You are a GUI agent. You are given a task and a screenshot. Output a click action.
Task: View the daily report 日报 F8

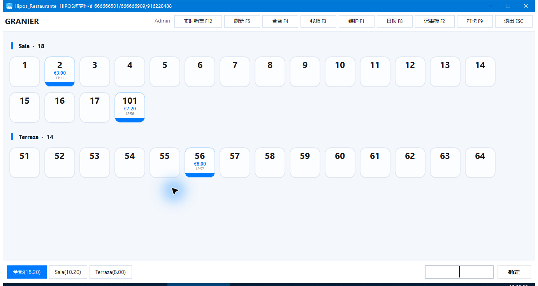395,21
